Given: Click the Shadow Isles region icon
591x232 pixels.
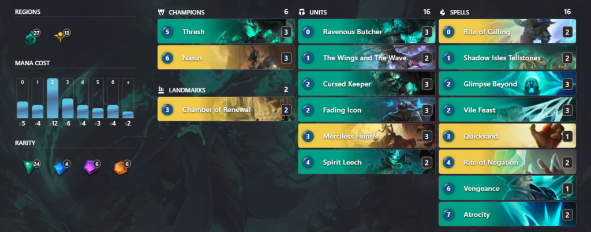Looking at the screenshot, I should click(x=30, y=38).
